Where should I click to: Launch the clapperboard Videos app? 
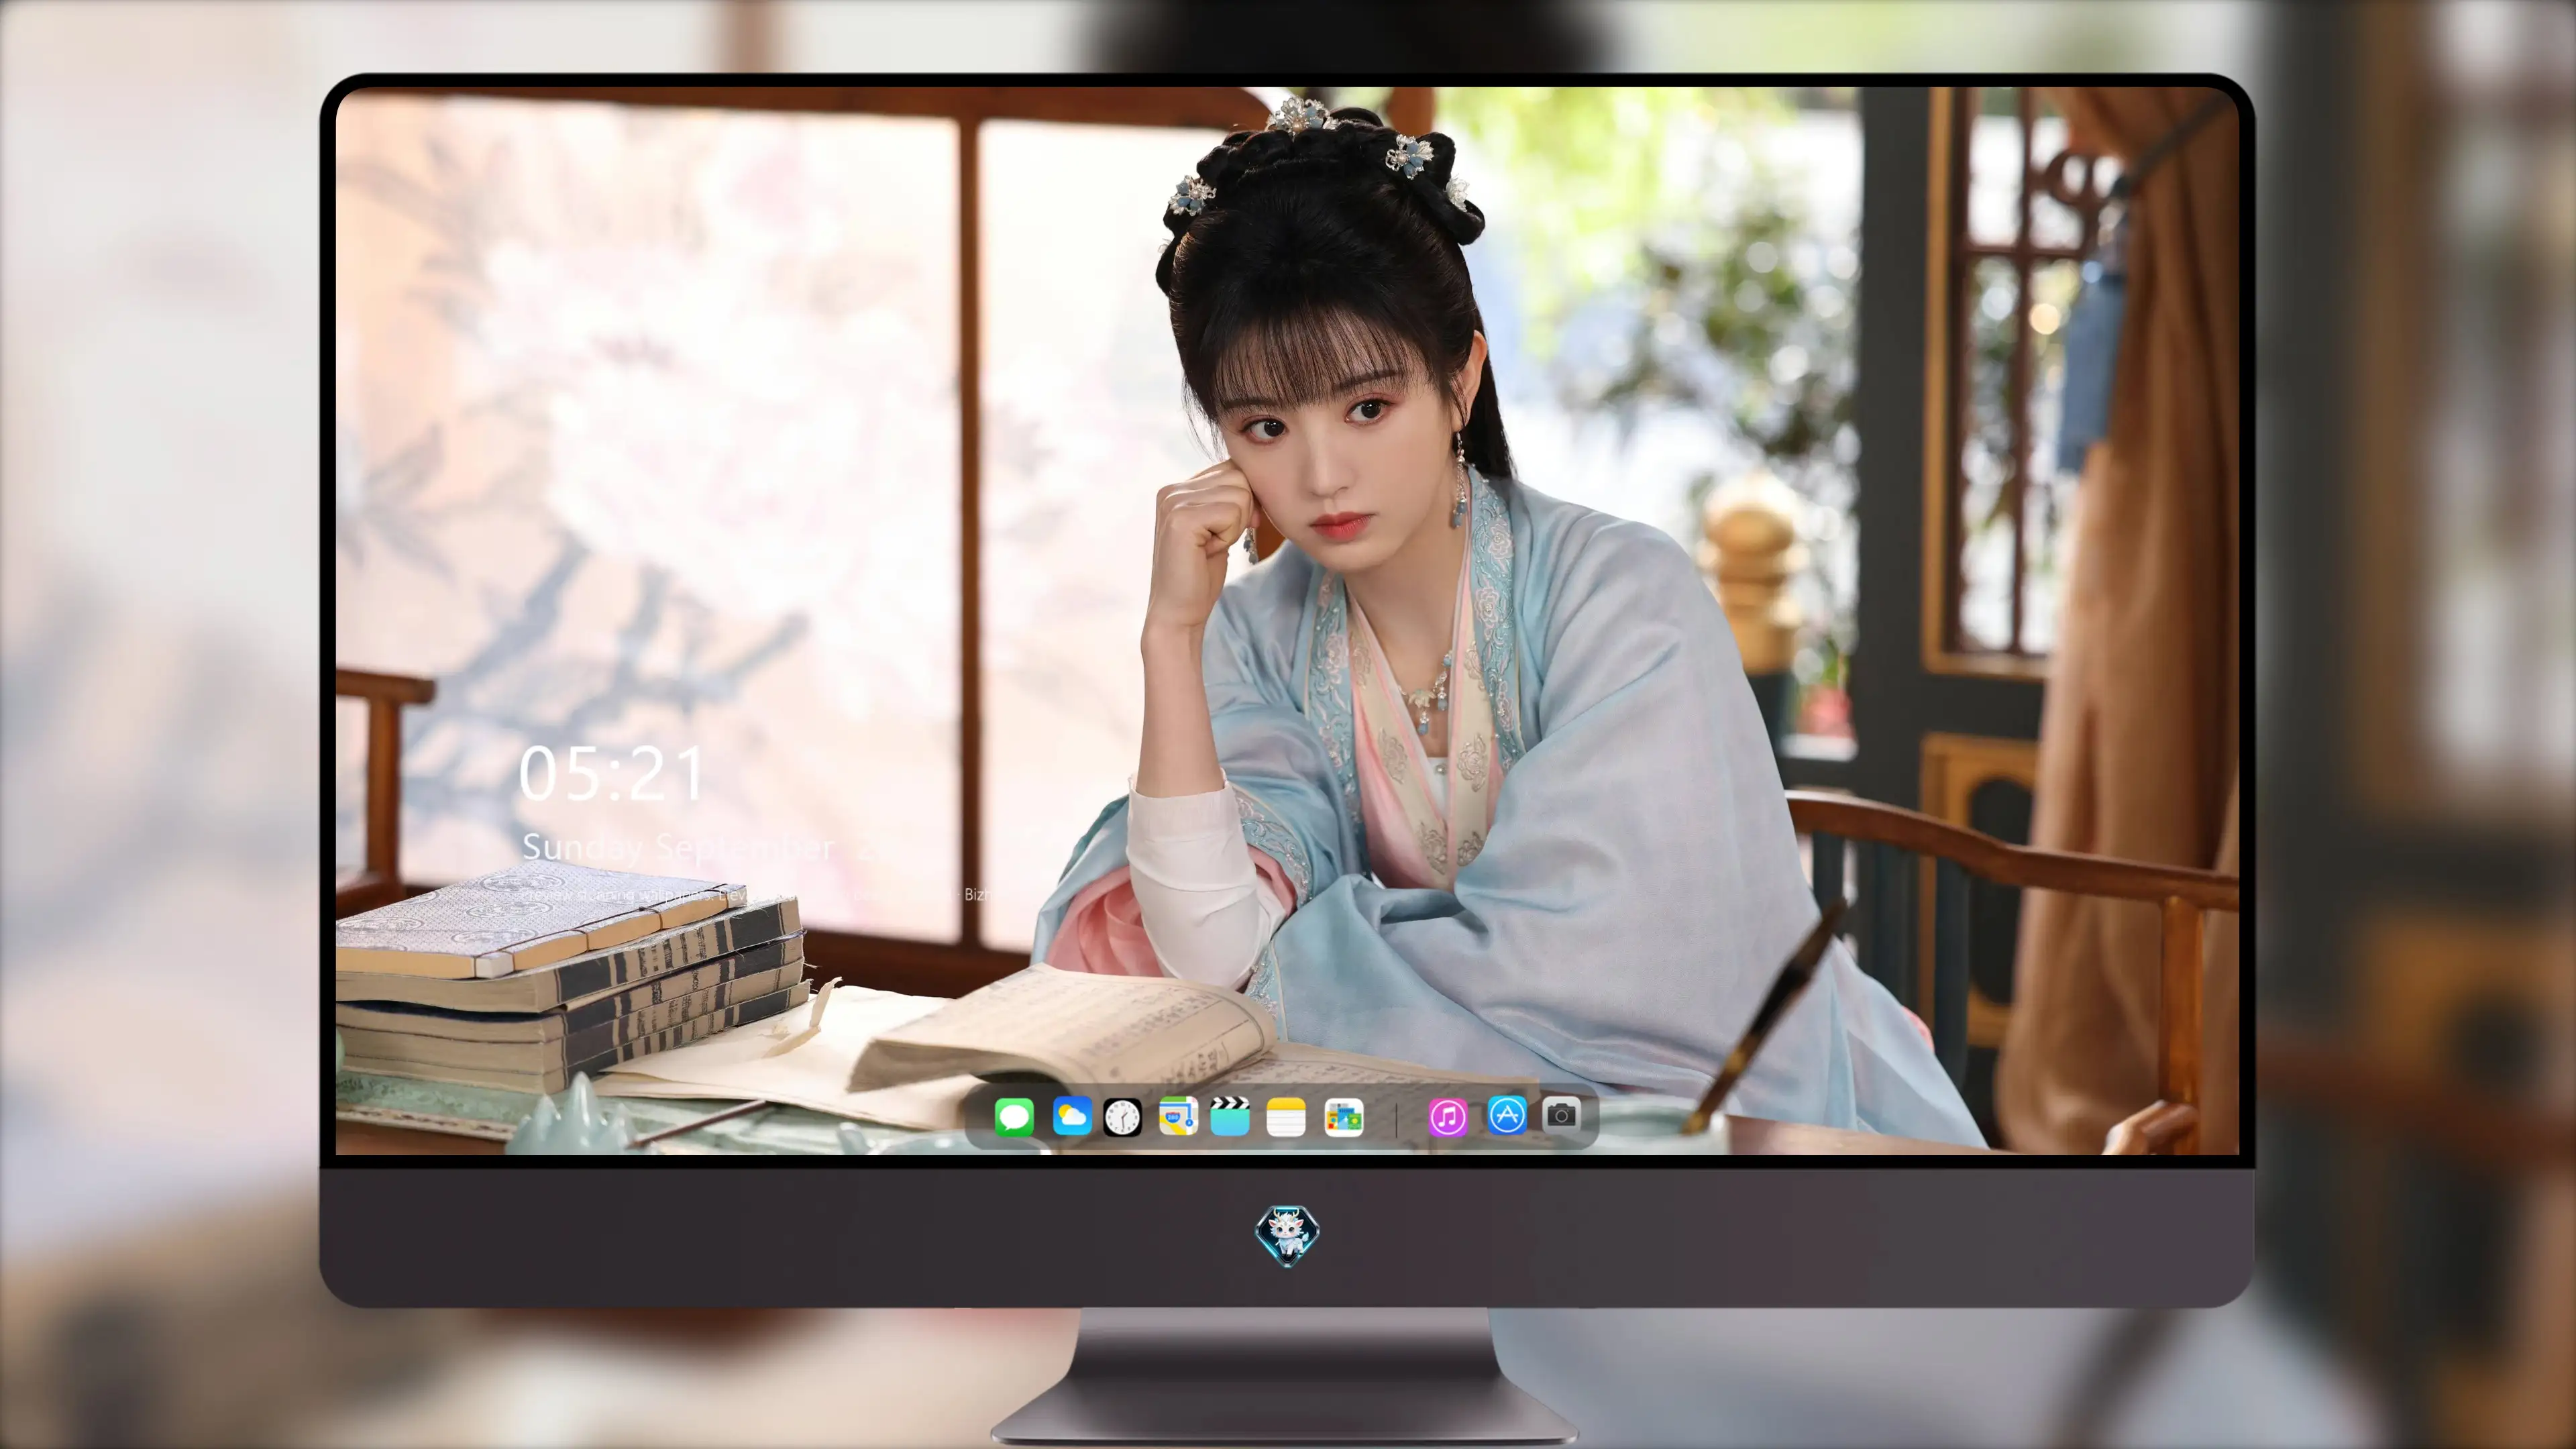coord(1230,1116)
